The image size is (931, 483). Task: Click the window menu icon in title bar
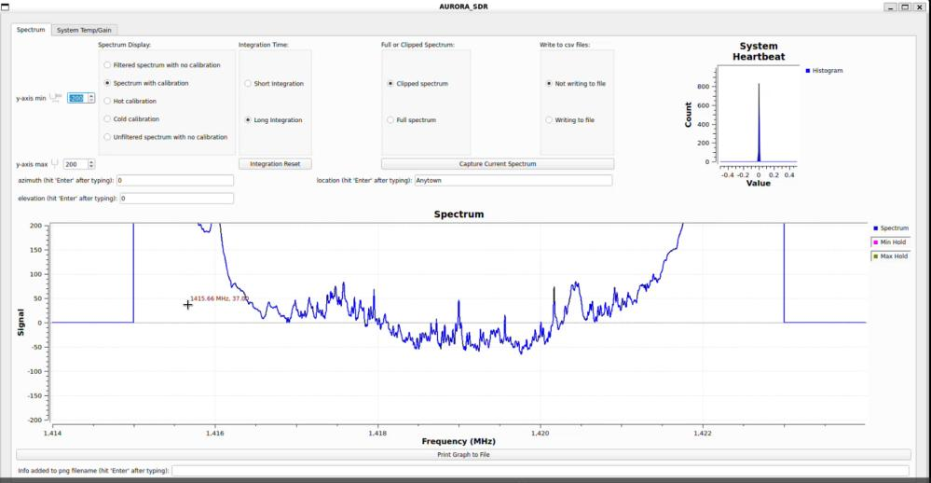(x=6, y=7)
